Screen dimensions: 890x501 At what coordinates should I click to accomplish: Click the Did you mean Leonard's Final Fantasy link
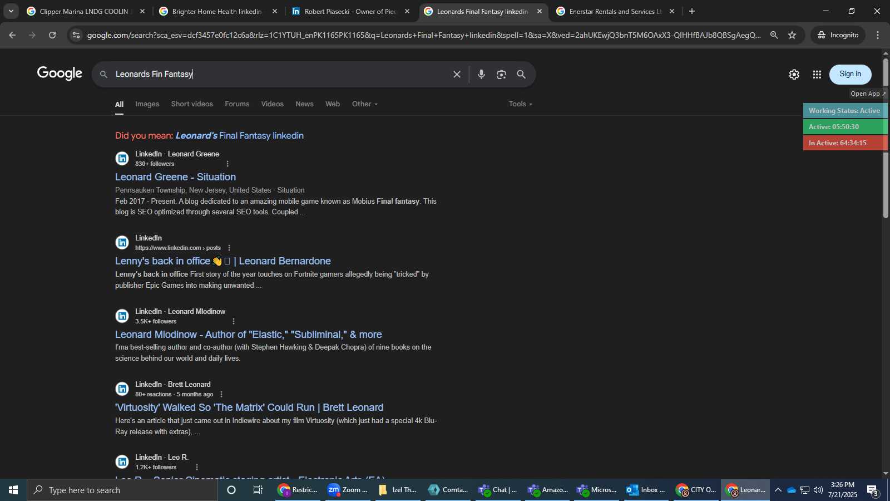point(239,136)
